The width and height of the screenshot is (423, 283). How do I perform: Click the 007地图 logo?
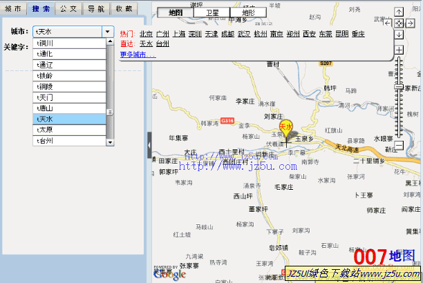(x=384, y=256)
